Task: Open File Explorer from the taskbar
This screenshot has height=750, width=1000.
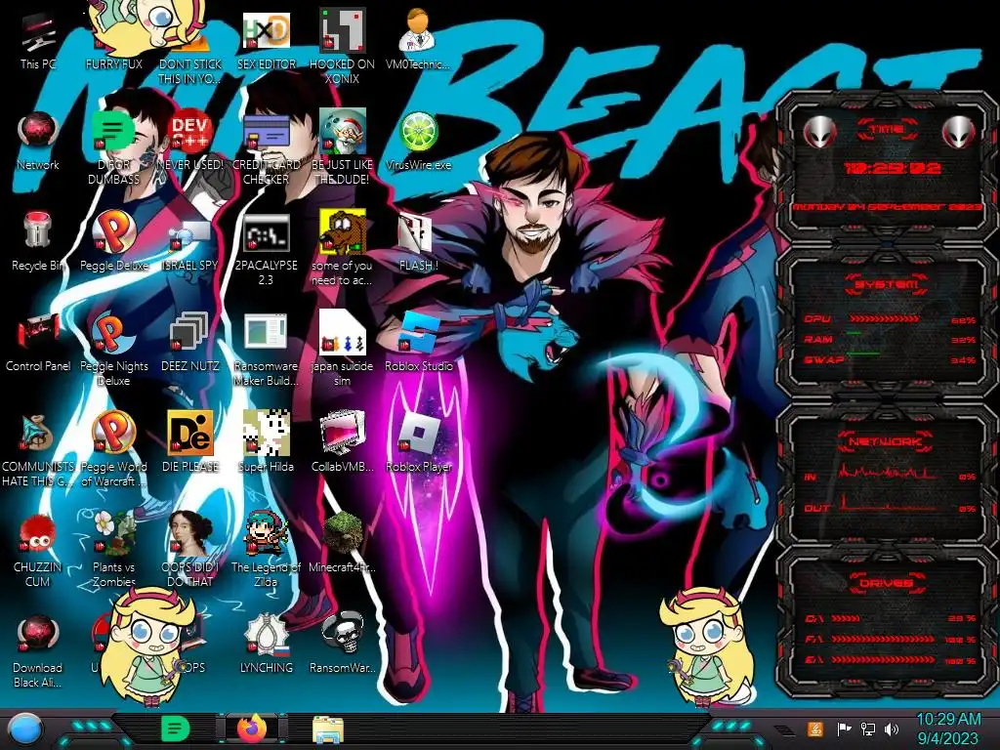Action: click(x=328, y=729)
